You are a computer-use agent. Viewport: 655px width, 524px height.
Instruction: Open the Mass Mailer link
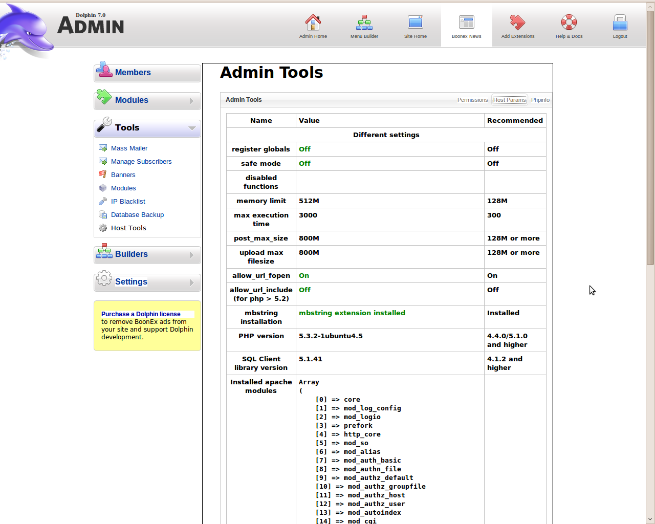(x=129, y=148)
